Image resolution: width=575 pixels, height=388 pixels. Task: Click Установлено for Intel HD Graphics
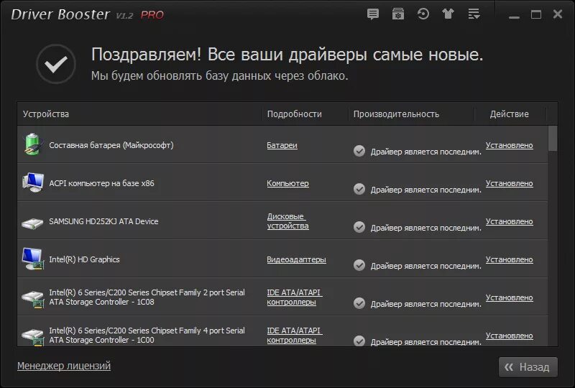(x=509, y=259)
